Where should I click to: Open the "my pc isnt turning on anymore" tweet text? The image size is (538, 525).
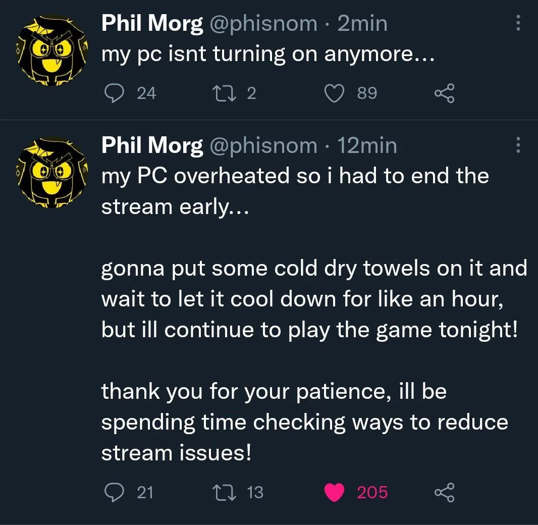268,54
